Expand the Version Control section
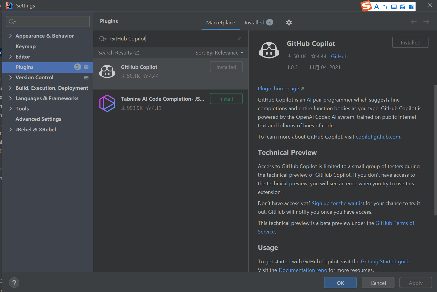 click(10, 77)
